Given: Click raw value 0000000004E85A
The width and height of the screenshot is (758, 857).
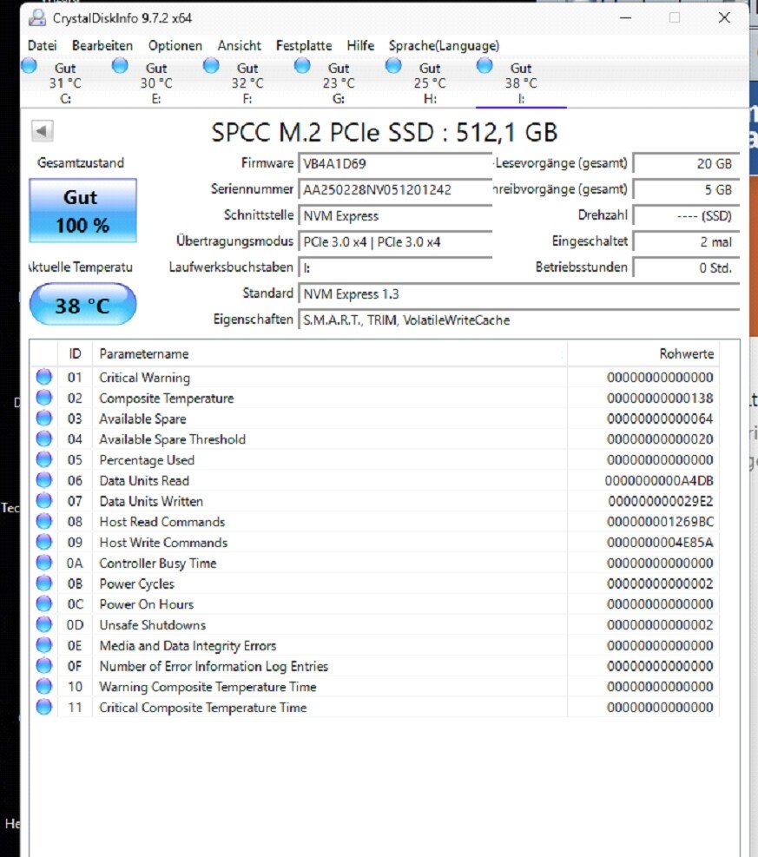Looking at the screenshot, I should pyautogui.click(x=660, y=543).
